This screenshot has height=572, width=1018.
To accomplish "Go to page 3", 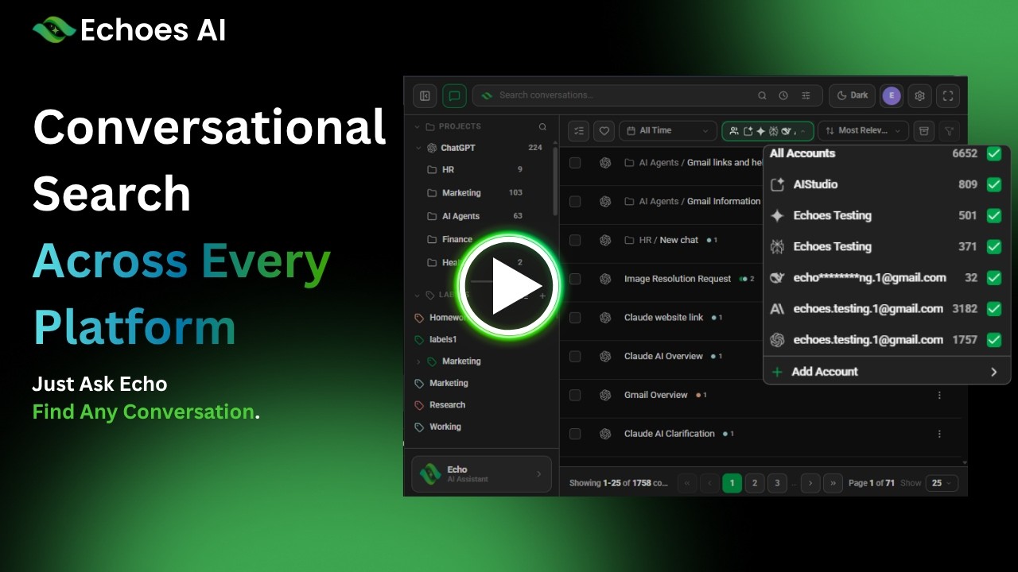I will (x=778, y=482).
